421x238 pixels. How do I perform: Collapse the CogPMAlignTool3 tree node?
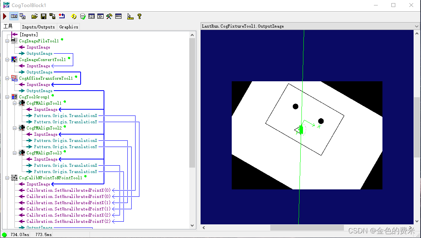[x=15, y=153]
